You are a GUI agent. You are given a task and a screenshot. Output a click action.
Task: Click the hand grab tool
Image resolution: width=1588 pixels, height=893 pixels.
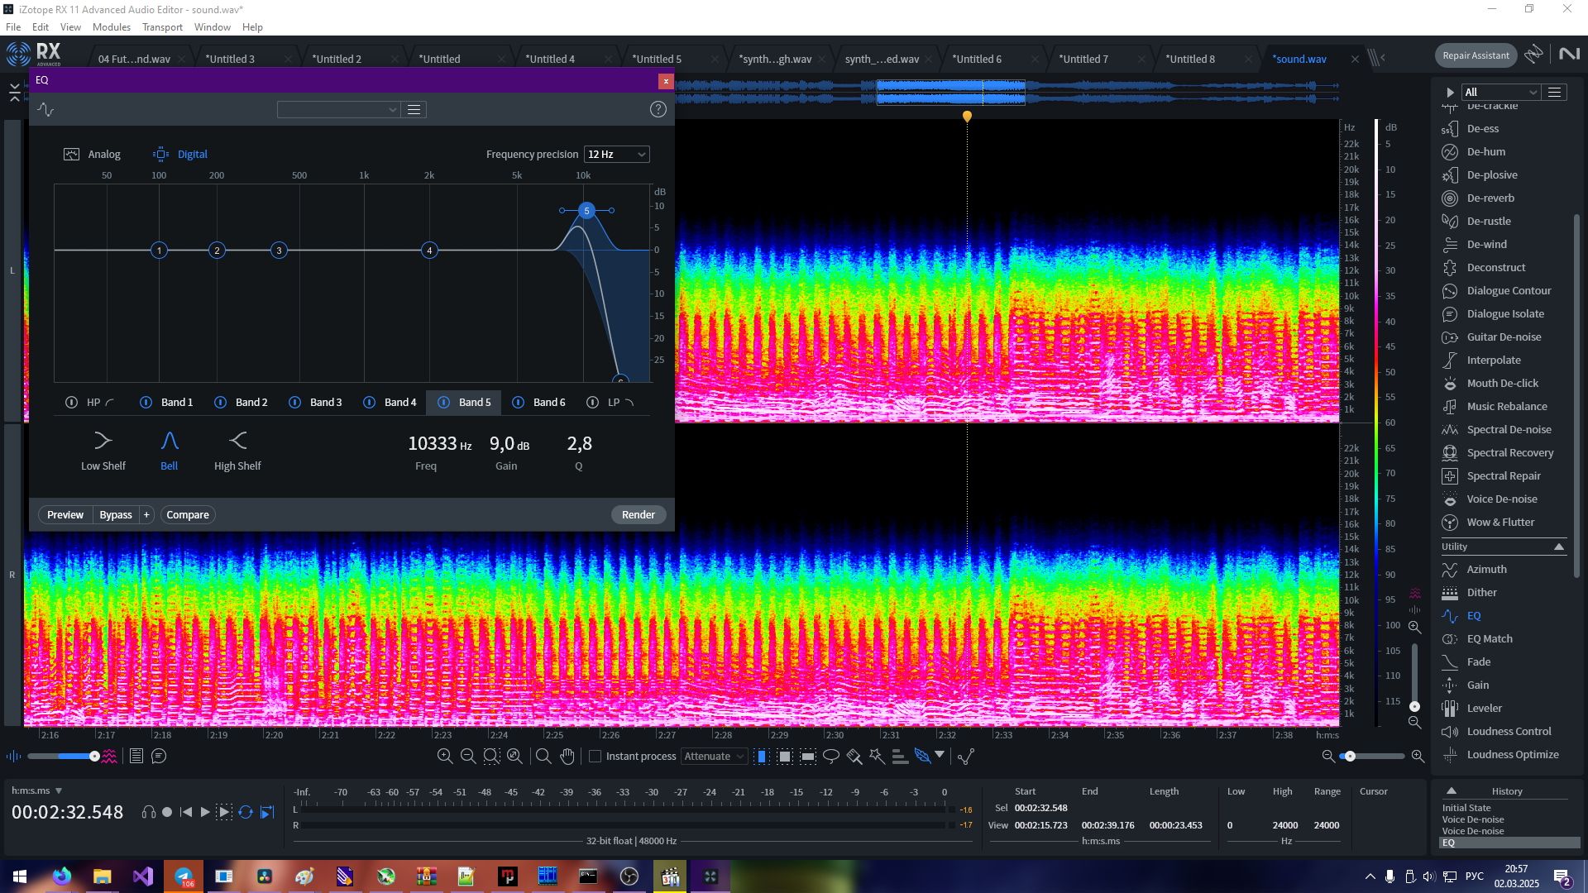pos(567,756)
